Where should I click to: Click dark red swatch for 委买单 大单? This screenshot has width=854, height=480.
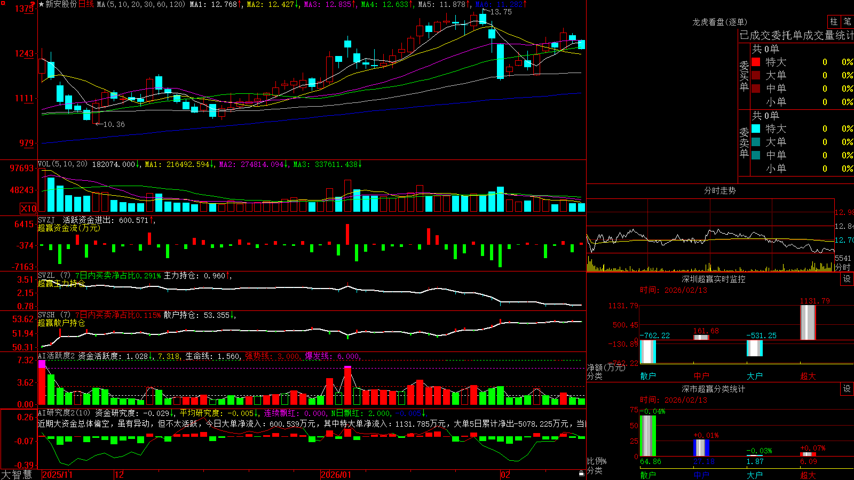[x=756, y=75]
